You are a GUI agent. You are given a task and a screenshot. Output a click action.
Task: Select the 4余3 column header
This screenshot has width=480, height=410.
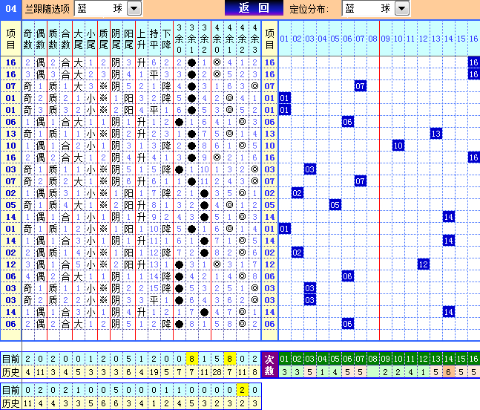(x=254, y=39)
